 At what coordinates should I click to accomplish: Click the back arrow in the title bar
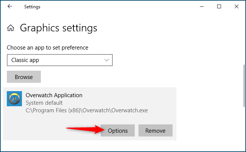pyautogui.click(x=9, y=6)
